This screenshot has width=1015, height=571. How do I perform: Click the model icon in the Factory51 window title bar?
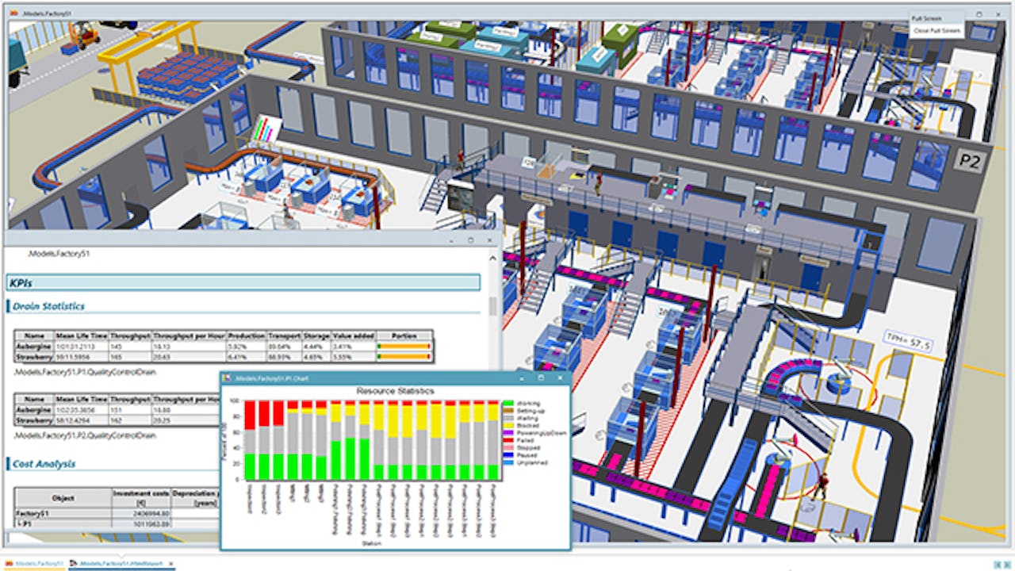pyautogui.click(x=14, y=11)
